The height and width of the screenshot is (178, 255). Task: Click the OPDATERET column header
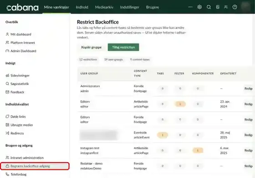(228, 74)
